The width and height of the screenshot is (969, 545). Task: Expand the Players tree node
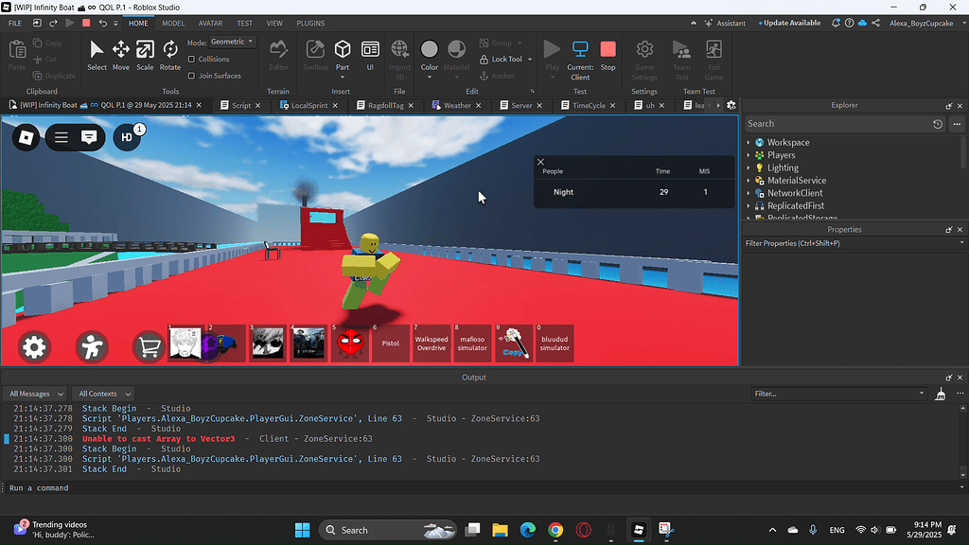[x=749, y=155]
